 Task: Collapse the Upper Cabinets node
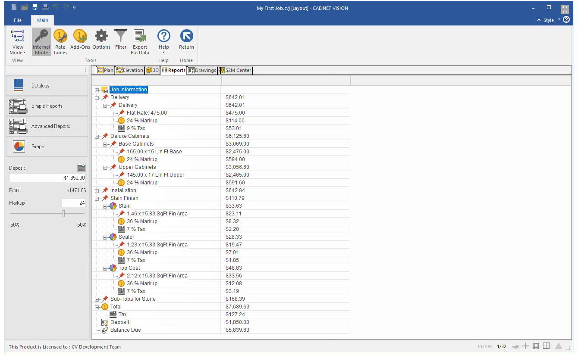[x=105, y=168]
